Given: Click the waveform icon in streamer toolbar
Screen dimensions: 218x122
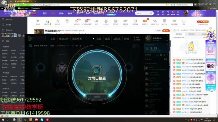Looking at the screenshot, I should [x=38, y=22].
